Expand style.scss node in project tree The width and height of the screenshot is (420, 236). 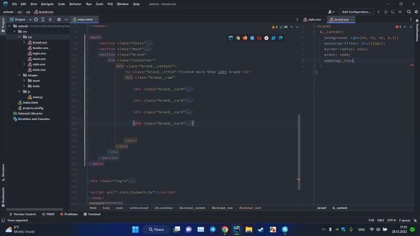pyautogui.click(x=24, y=64)
